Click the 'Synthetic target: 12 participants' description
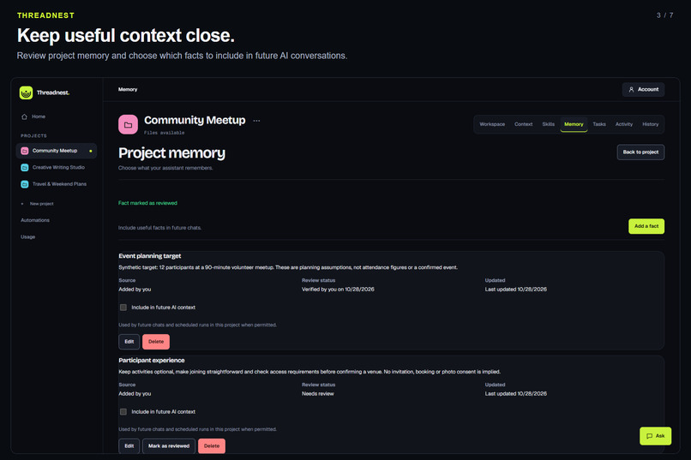 (x=288, y=267)
